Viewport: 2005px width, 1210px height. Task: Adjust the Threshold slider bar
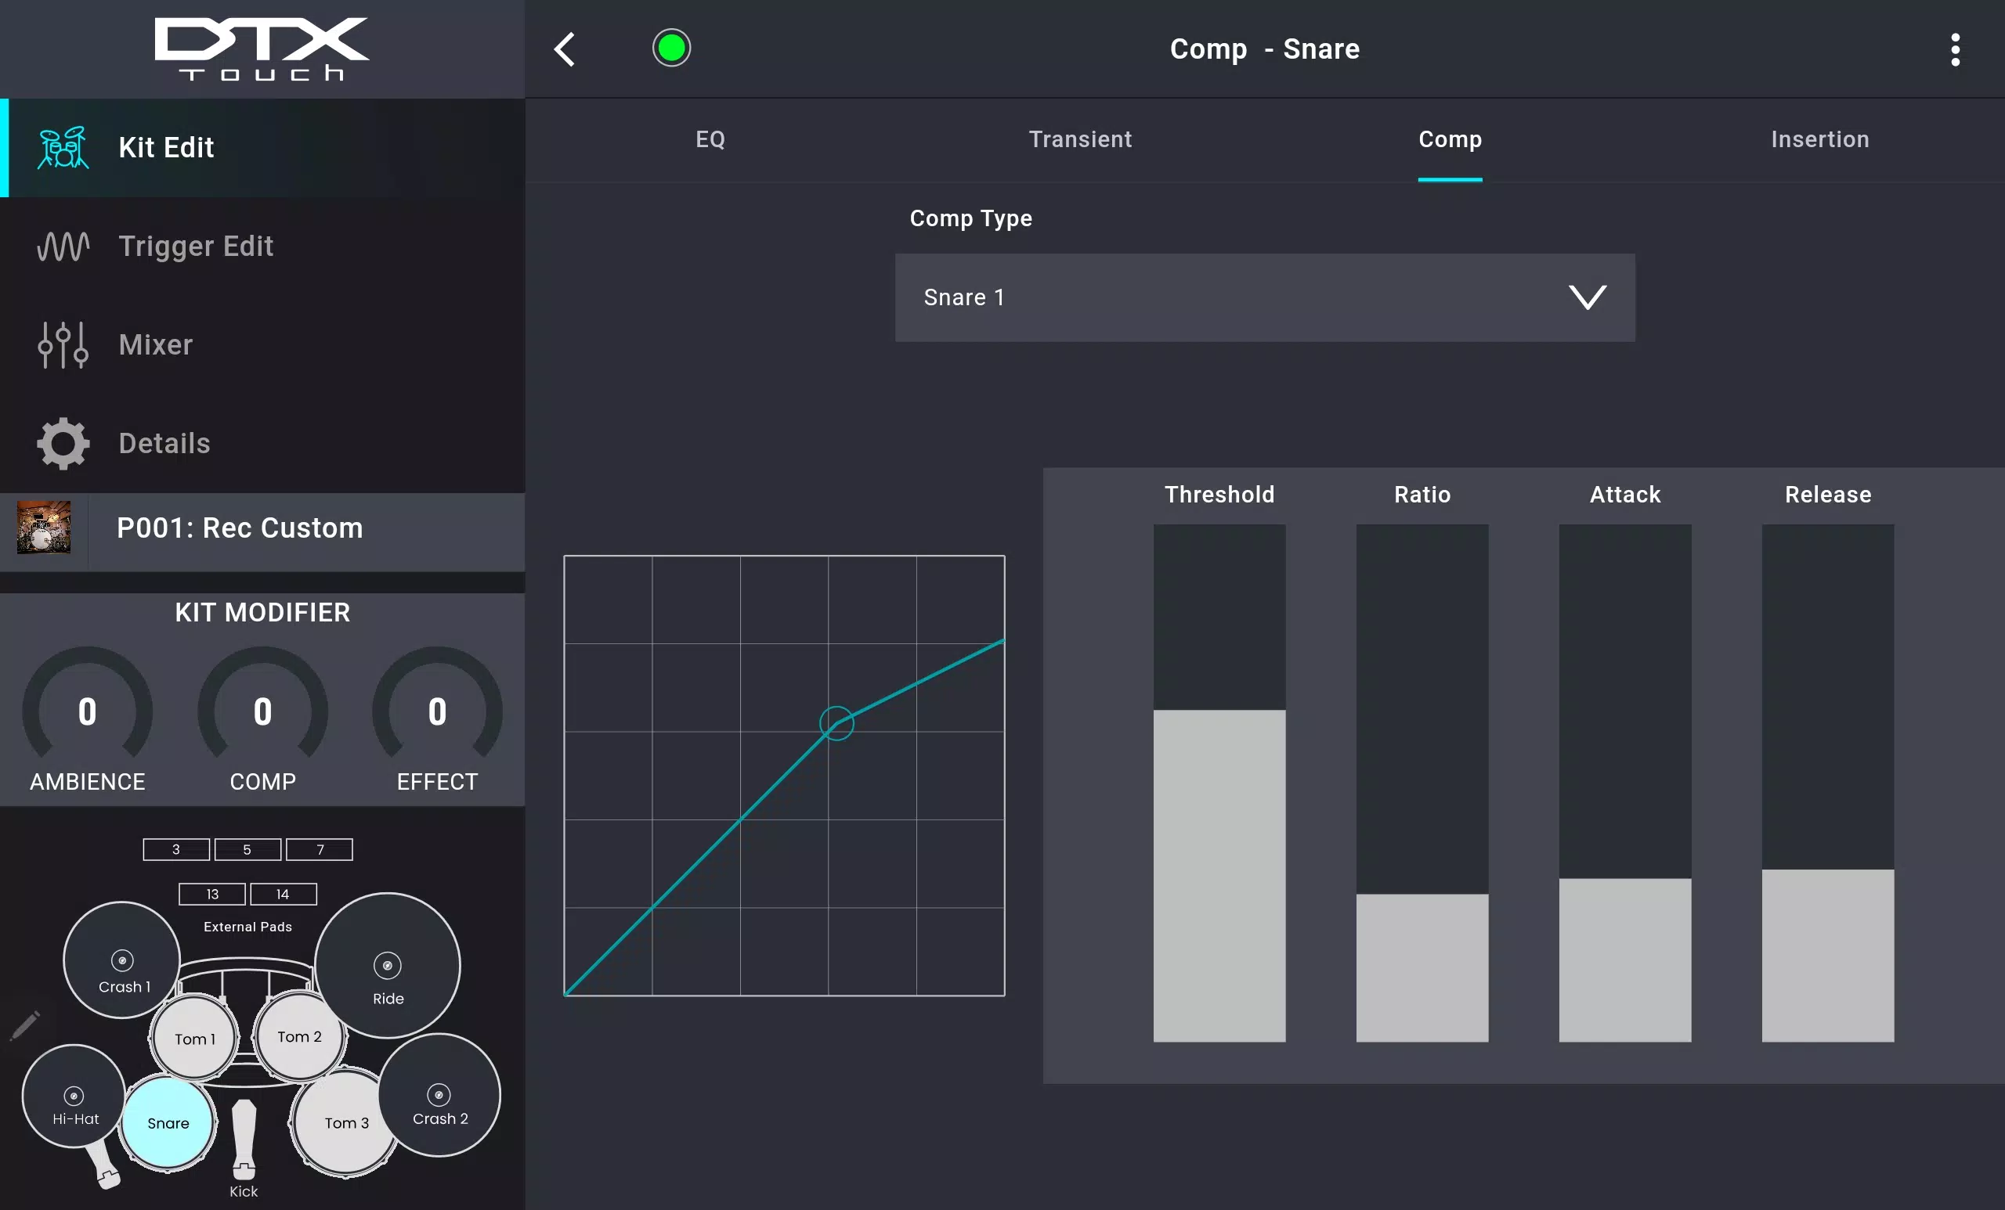(x=1219, y=782)
